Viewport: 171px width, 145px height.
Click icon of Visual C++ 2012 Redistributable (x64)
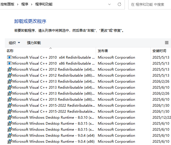9,69
